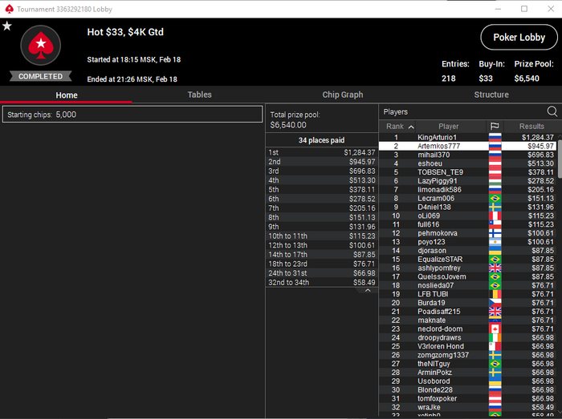Click the Starting chips field

tap(132, 115)
